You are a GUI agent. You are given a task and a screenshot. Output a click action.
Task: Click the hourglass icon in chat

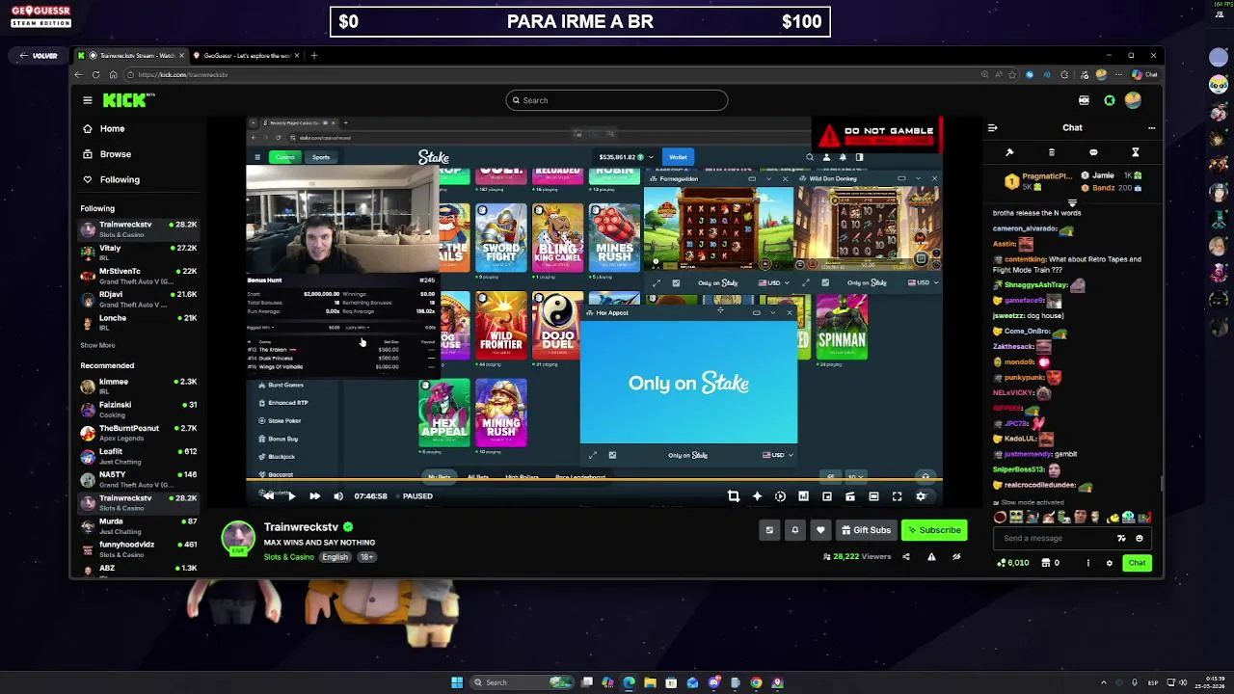[1136, 152]
